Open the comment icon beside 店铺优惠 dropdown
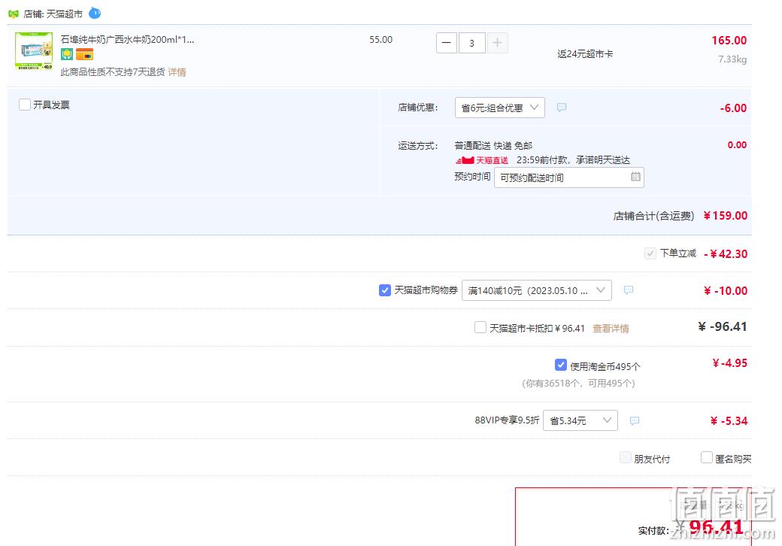Viewport: 782px width, 546px height. coord(562,108)
